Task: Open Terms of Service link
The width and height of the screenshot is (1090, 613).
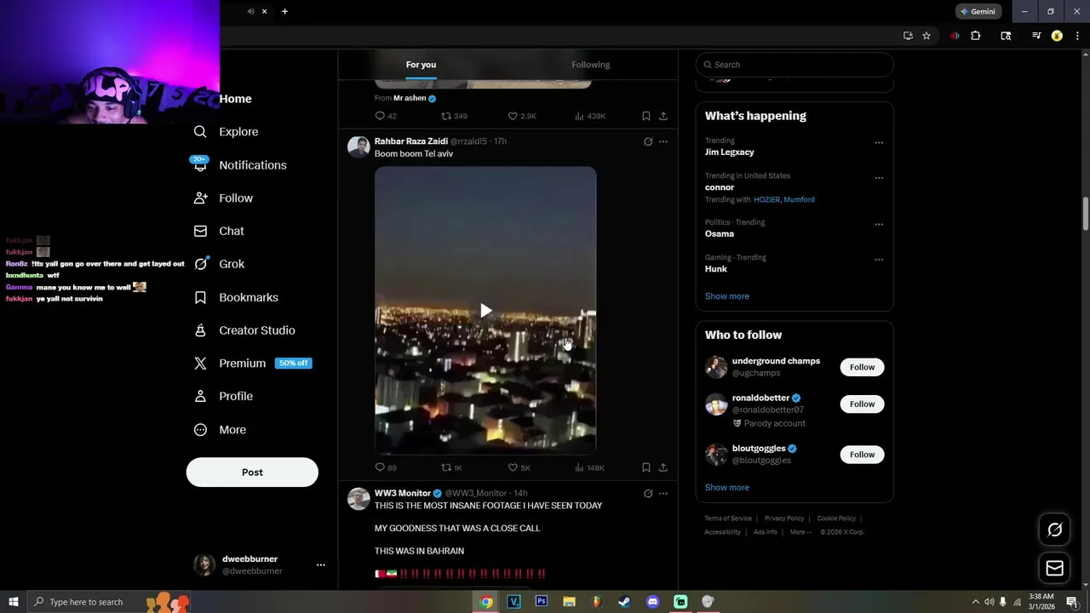Action: pyautogui.click(x=728, y=518)
